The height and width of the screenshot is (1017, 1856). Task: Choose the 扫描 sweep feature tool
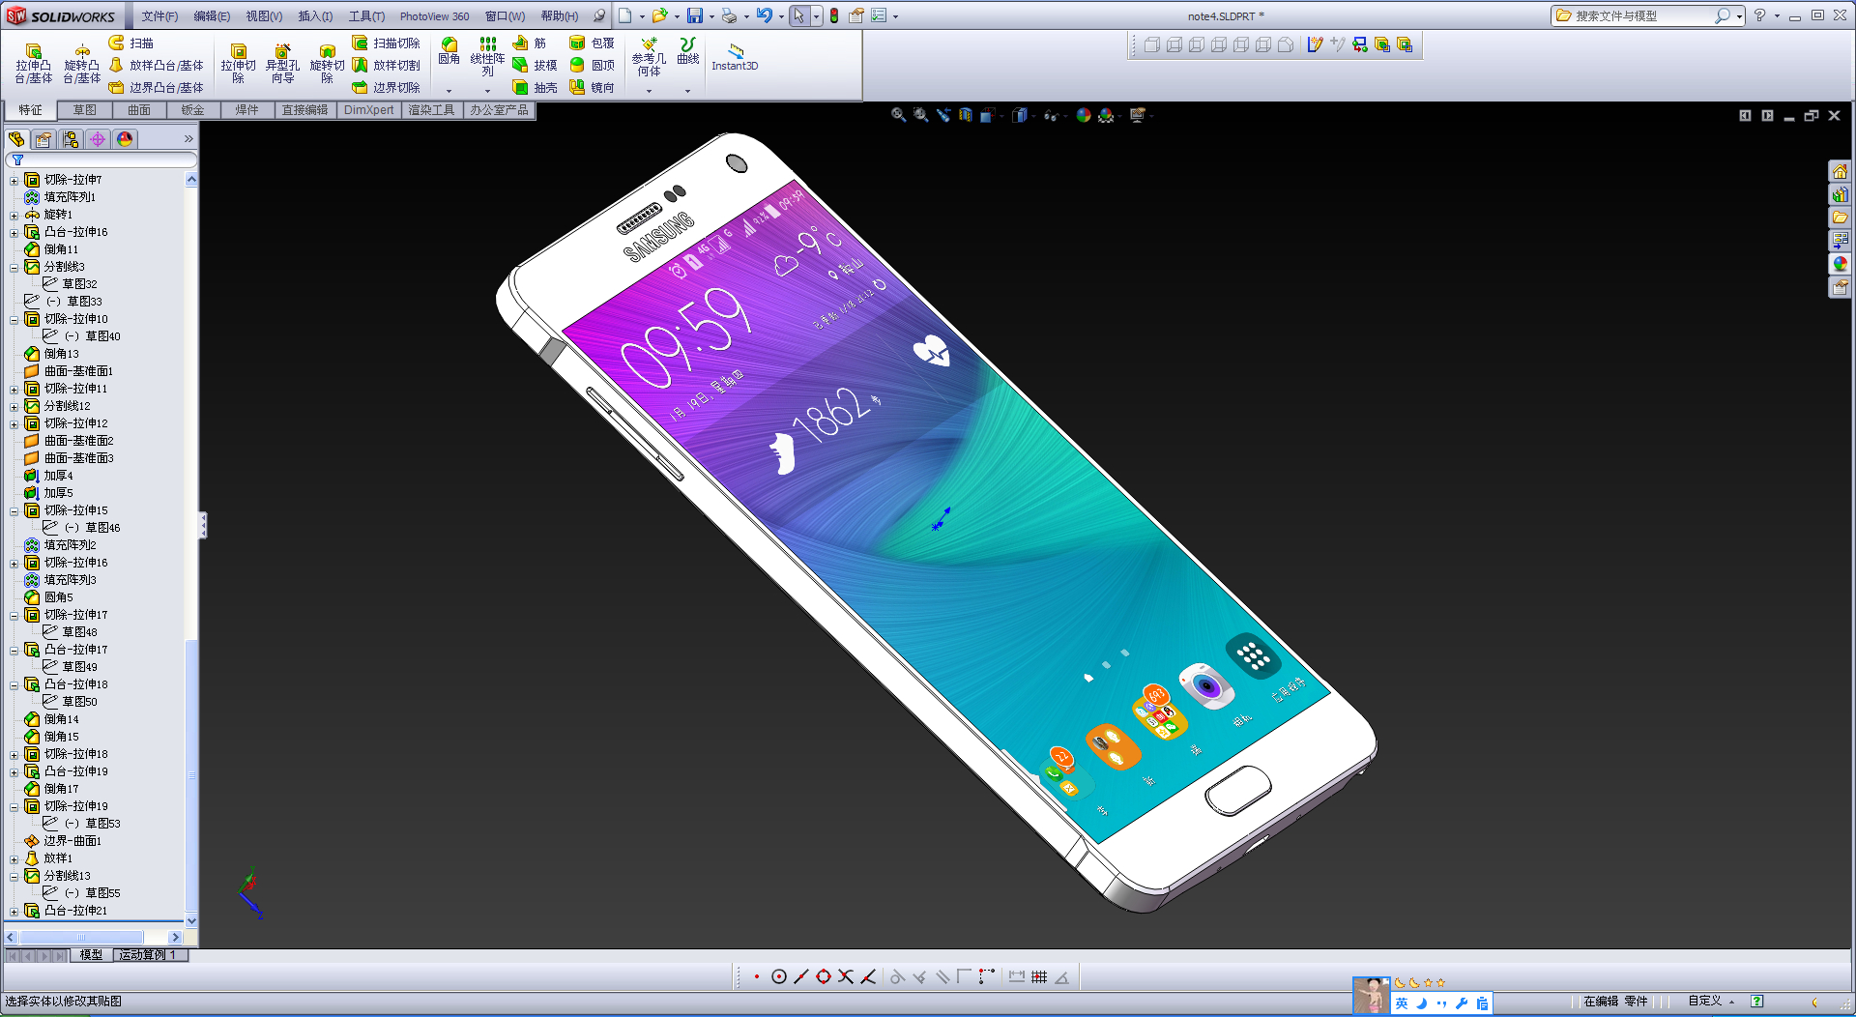131,43
